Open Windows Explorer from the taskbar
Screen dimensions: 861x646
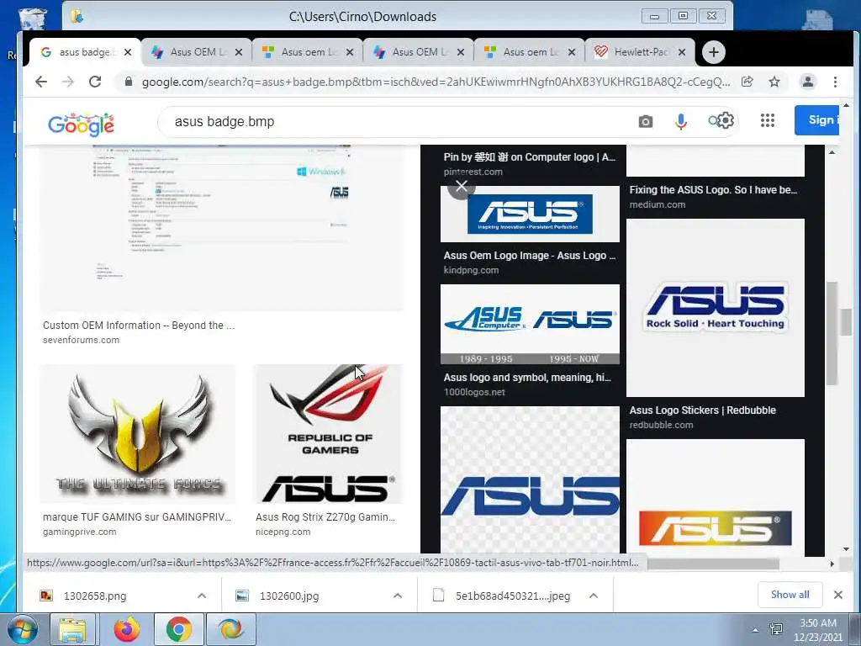pos(72,629)
